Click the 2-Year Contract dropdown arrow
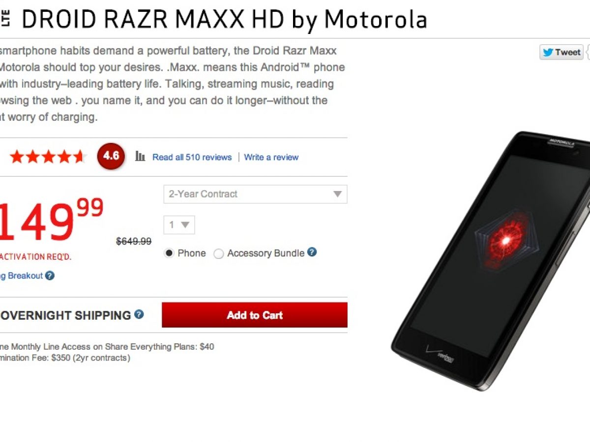This screenshot has width=590, height=442. pyautogui.click(x=337, y=194)
